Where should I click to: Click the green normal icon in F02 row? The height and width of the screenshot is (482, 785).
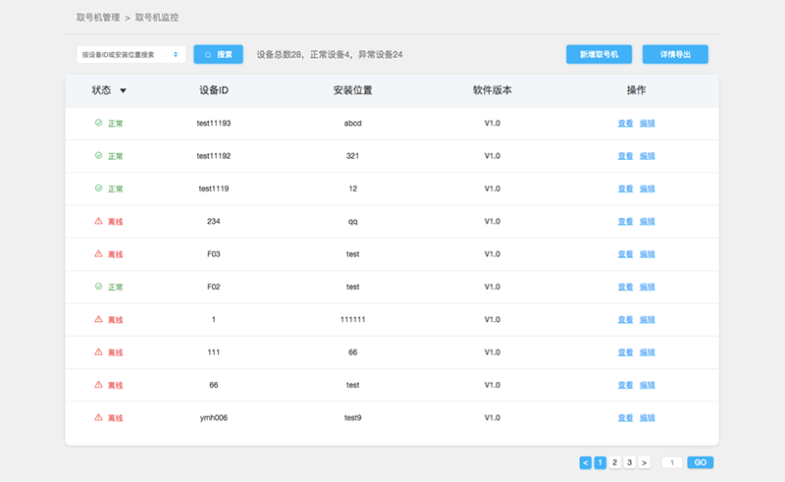pos(99,287)
